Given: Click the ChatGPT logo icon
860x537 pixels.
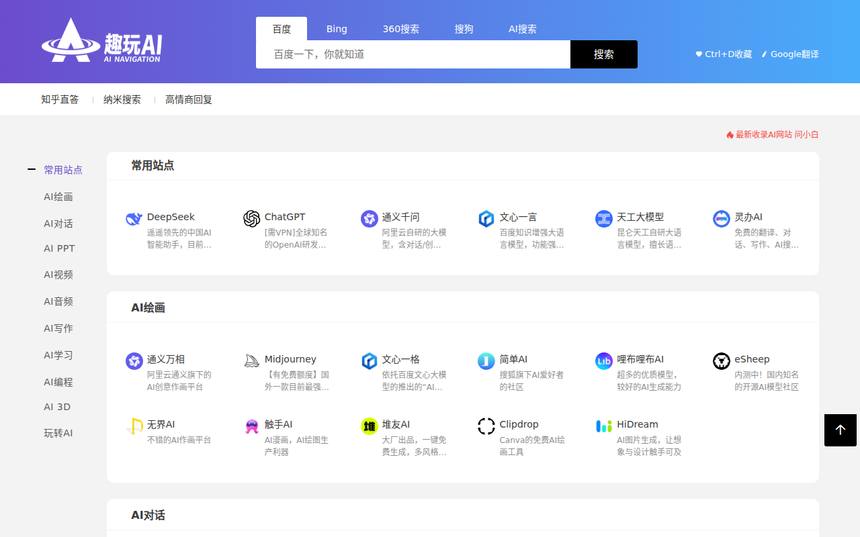Looking at the screenshot, I should click(252, 219).
